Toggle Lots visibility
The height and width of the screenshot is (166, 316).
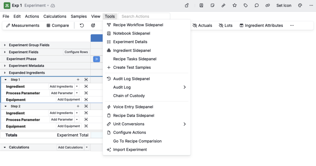tap(226, 25)
